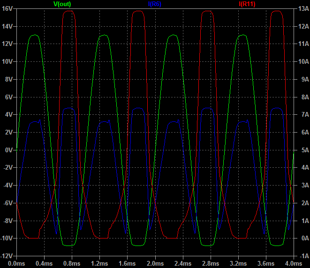Image resolution: width=310 pixels, height=268 pixels.
Task: Click the 6A right axis label
Action: click(305, 132)
